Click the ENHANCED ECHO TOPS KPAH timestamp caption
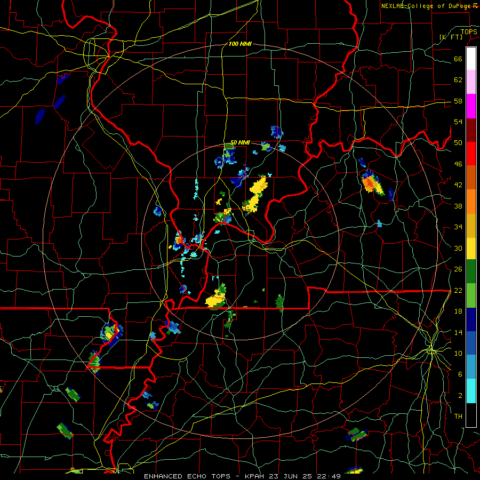The width and height of the screenshot is (480, 480). click(x=242, y=476)
